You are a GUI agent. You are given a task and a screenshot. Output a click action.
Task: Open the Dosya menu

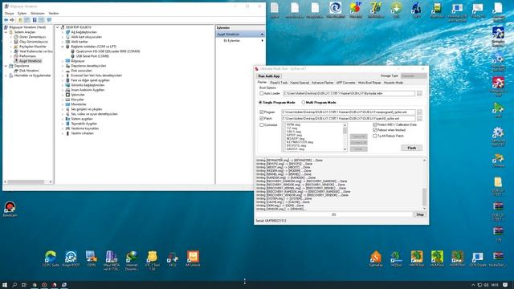point(9,14)
